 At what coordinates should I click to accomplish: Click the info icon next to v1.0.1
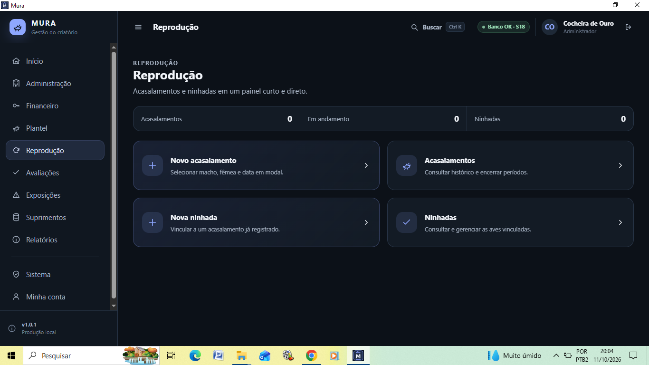(12, 328)
